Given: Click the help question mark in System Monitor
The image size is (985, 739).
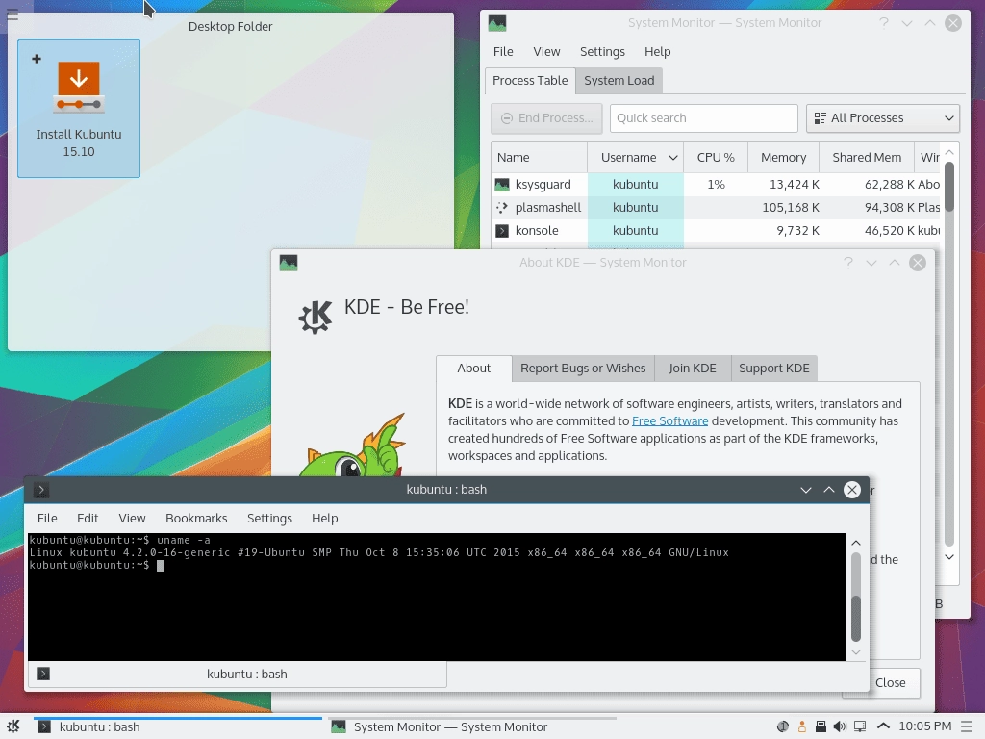Looking at the screenshot, I should (884, 23).
